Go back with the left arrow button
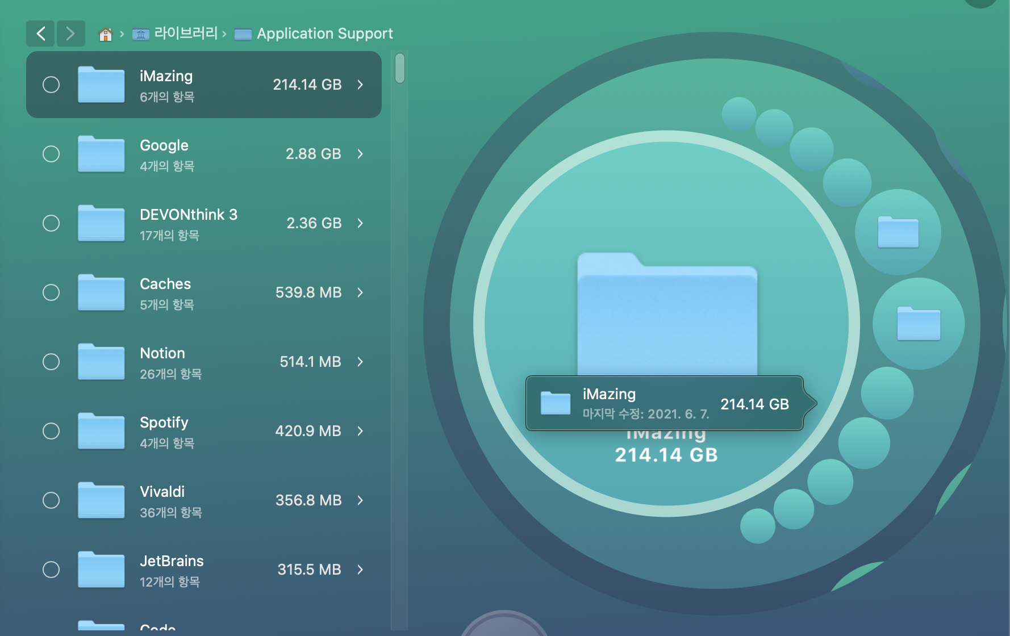1010x636 pixels. 40,34
